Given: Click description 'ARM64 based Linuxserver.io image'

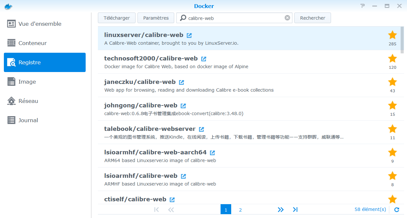Looking at the screenshot, I should click(x=160, y=160).
